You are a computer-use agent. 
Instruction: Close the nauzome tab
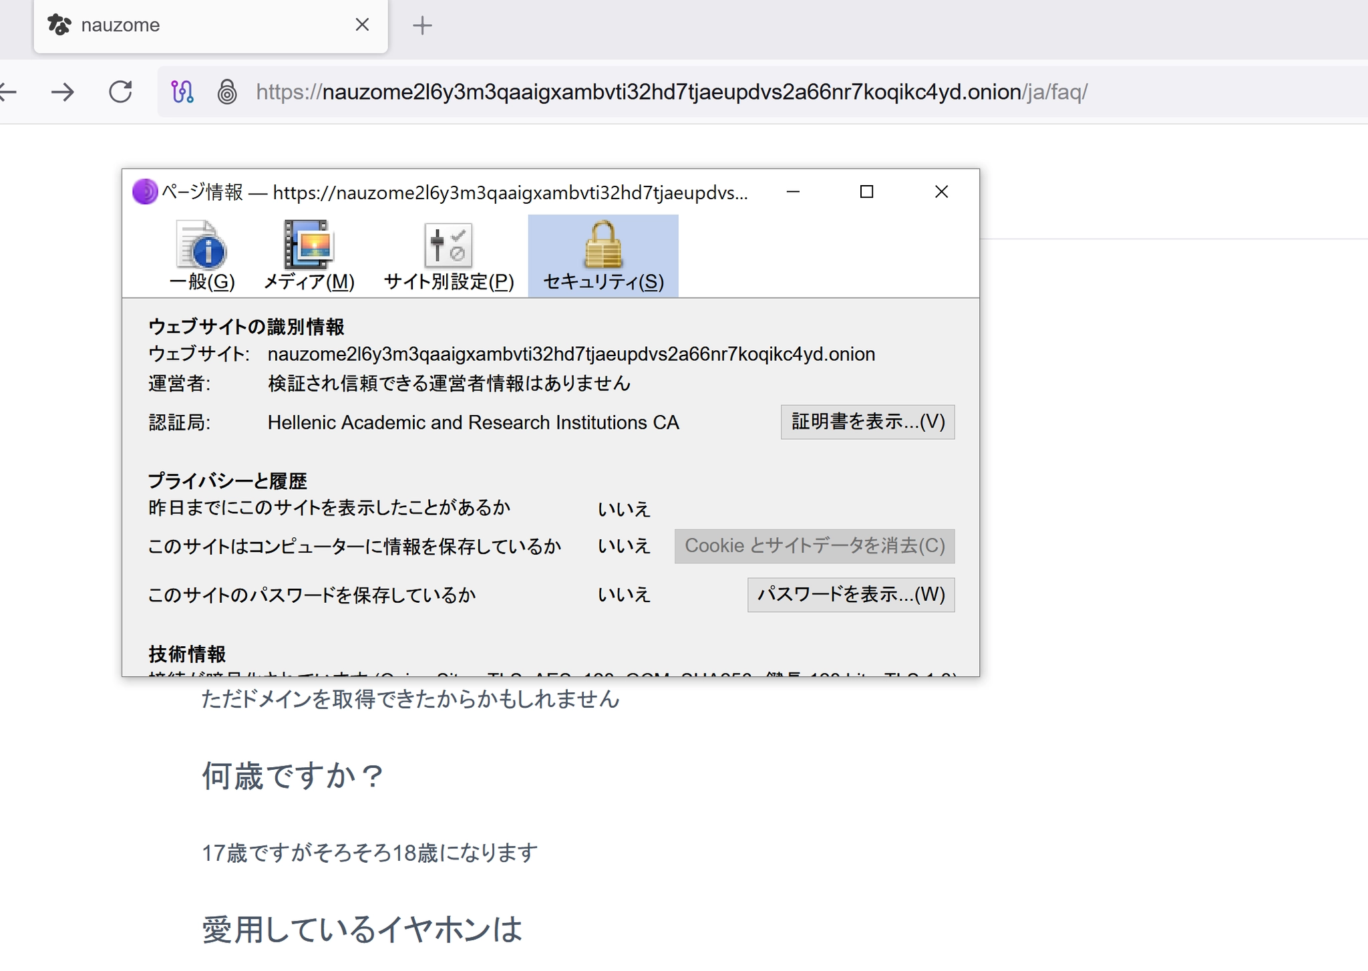pyautogui.click(x=362, y=25)
